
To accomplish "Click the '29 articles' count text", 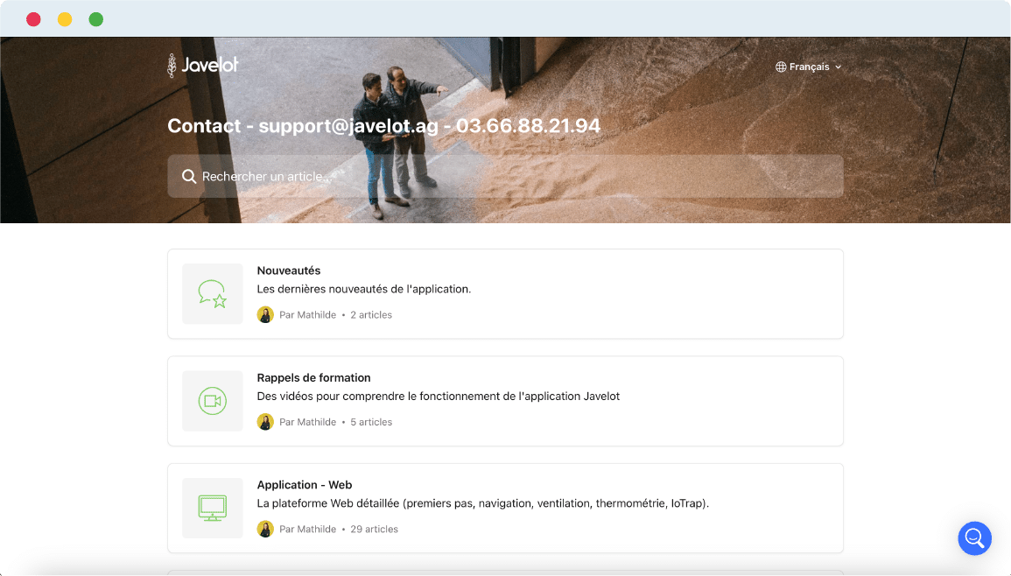I will pos(375,529).
